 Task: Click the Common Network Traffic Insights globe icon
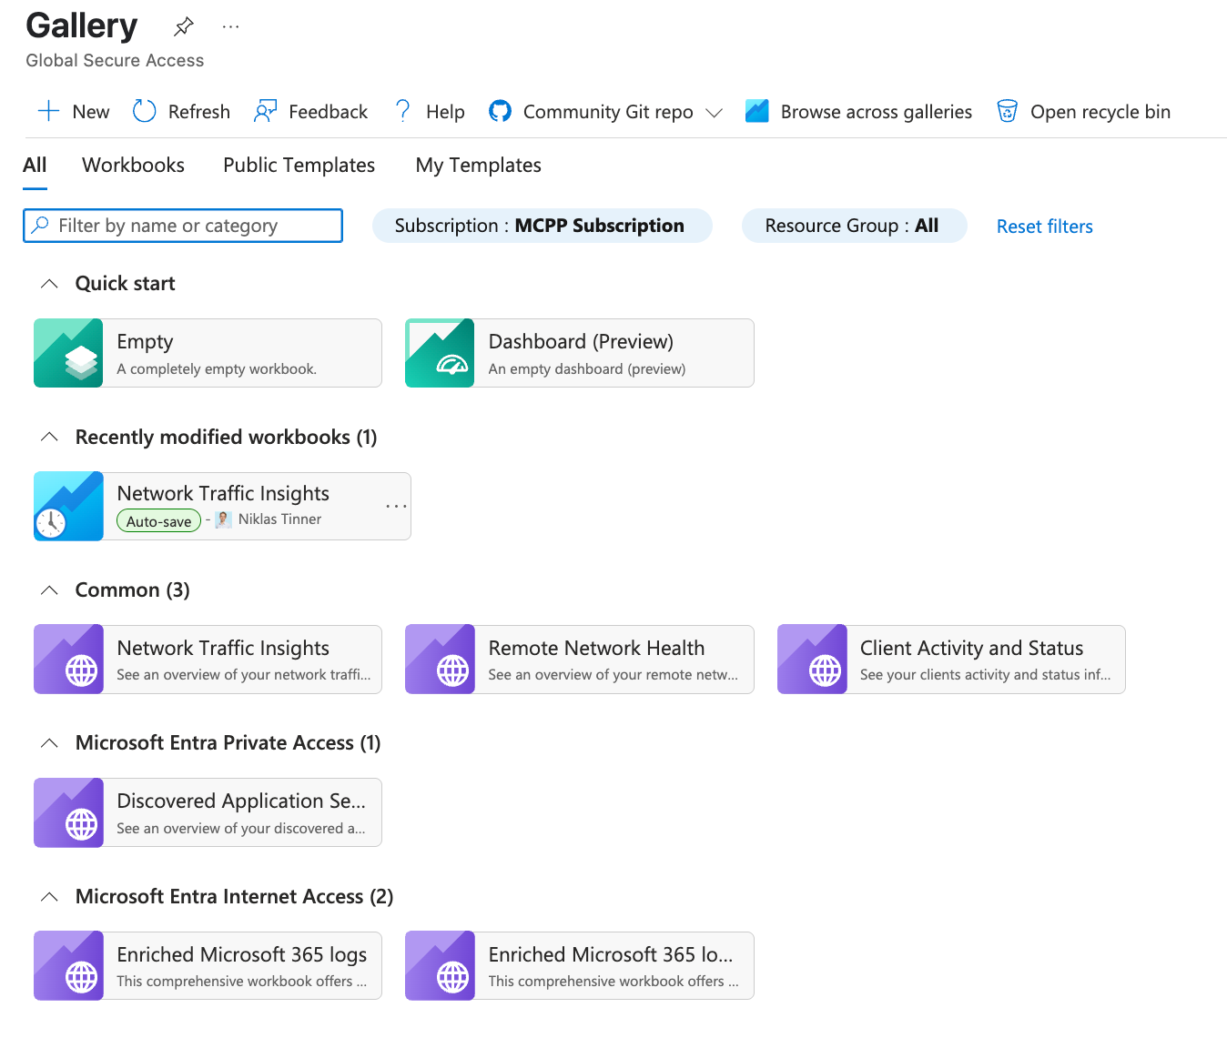click(x=68, y=660)
